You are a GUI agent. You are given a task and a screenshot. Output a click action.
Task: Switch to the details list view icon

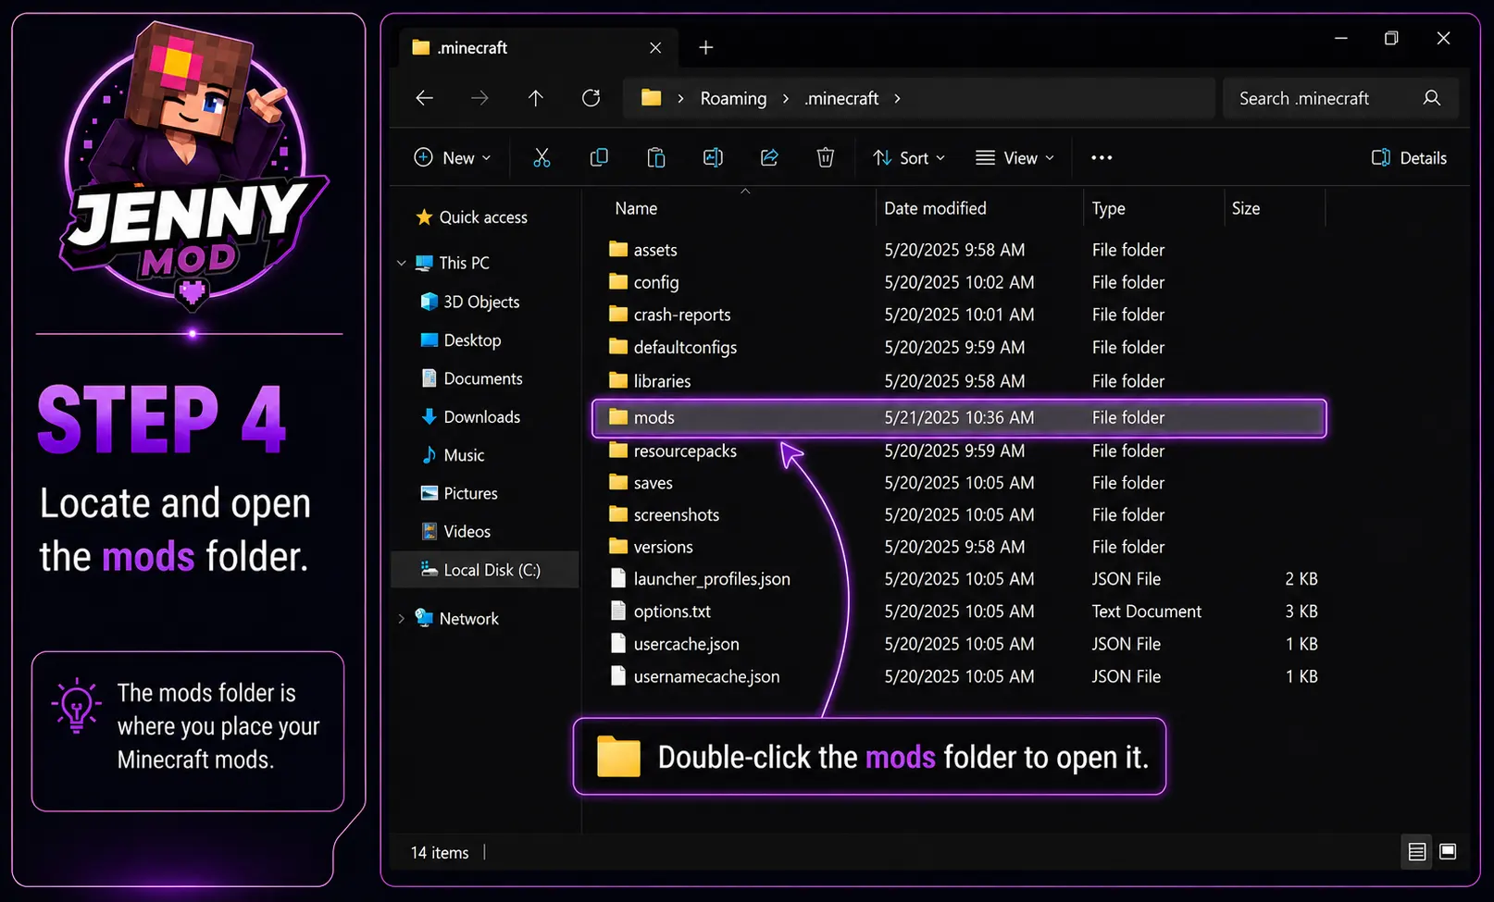click(x=1416, y=852)
